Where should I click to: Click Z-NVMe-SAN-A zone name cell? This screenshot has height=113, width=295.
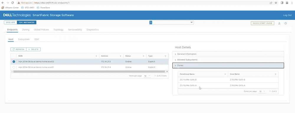click(x=237, y=85)
